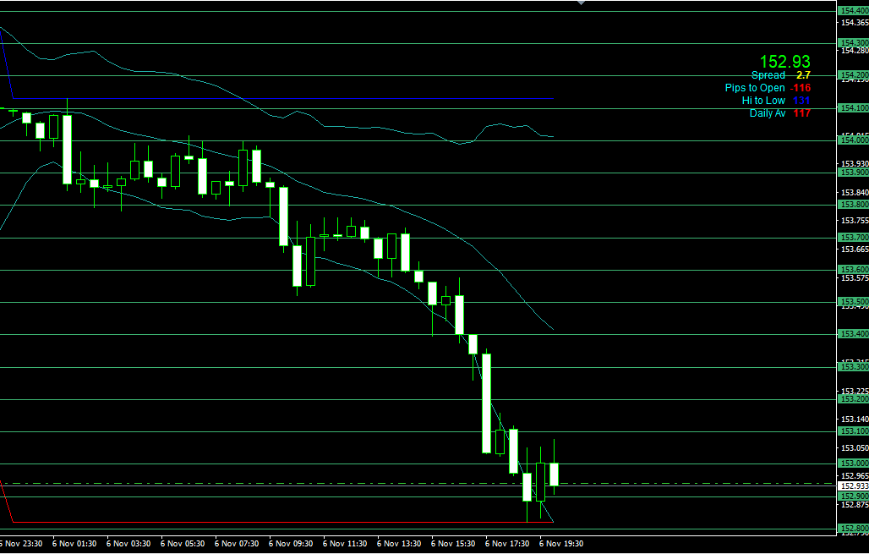The height and width of the screenshot is (554, 869).
Task: Click the Pips to Open label
Action: click(x=754, y=88)
